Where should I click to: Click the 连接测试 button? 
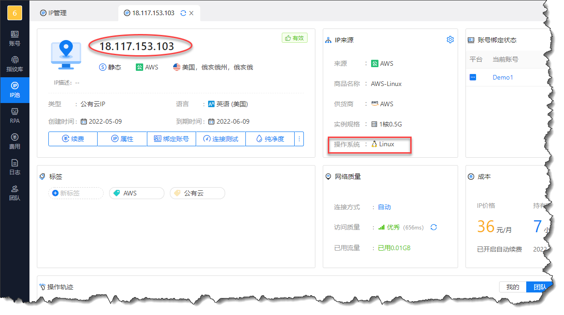click(221, 139)
